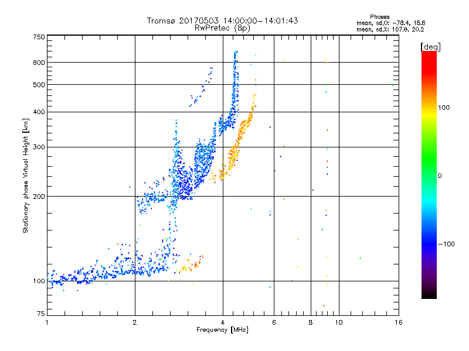Viewport: 469px width, 351px height.
Task: Click the y-axis tick label "750"
Action: pos(39,37)
